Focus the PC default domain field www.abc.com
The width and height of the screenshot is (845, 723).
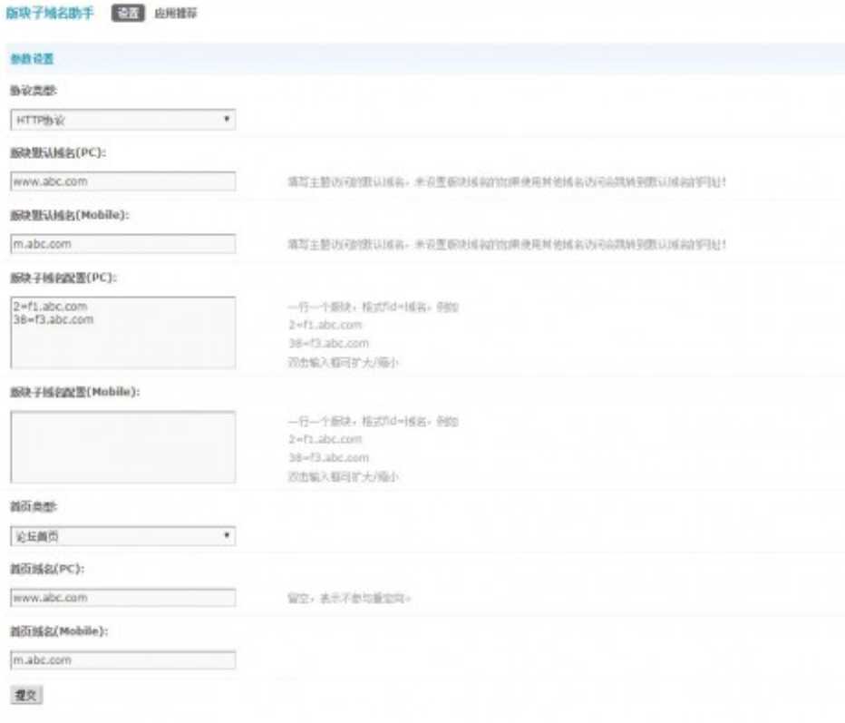123,181
